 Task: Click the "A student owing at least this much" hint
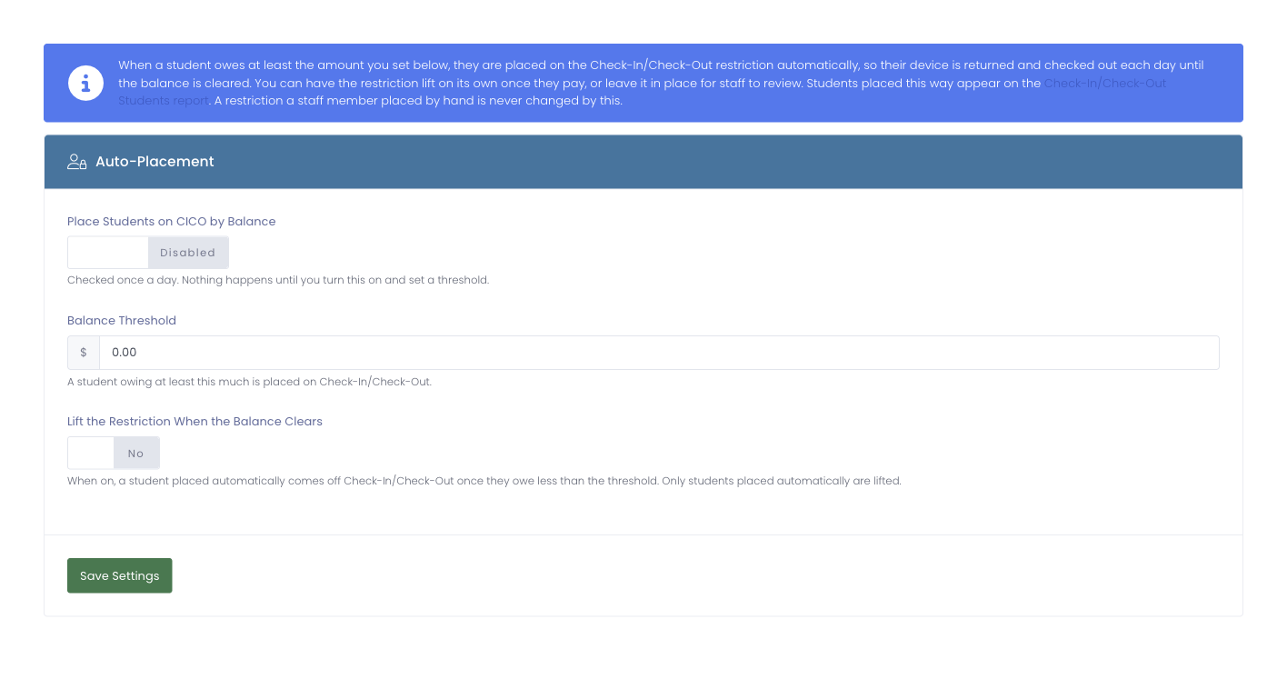[x=250, y=382]
